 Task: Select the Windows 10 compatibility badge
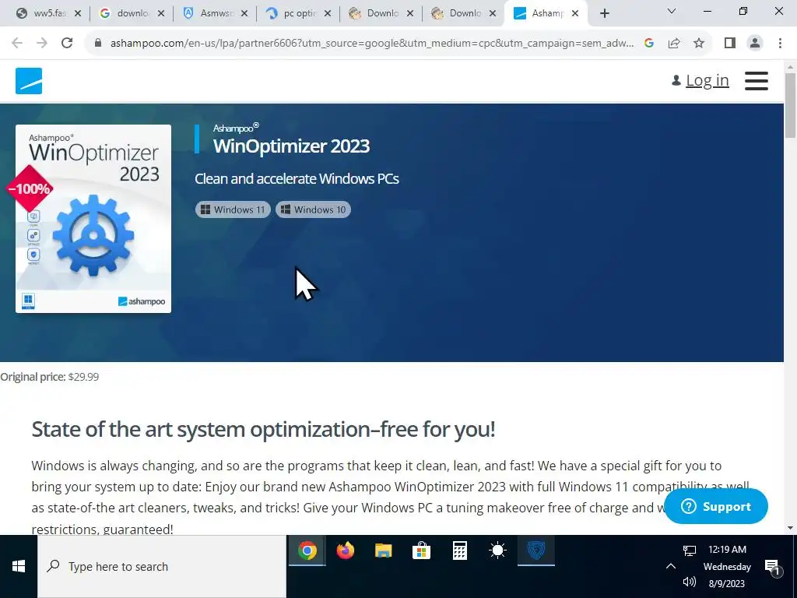(313, 209)
